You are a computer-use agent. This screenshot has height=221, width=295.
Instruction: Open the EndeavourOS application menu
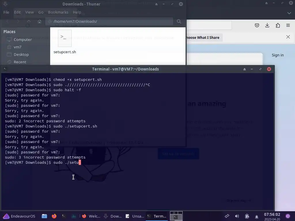(x=19, y=216)
